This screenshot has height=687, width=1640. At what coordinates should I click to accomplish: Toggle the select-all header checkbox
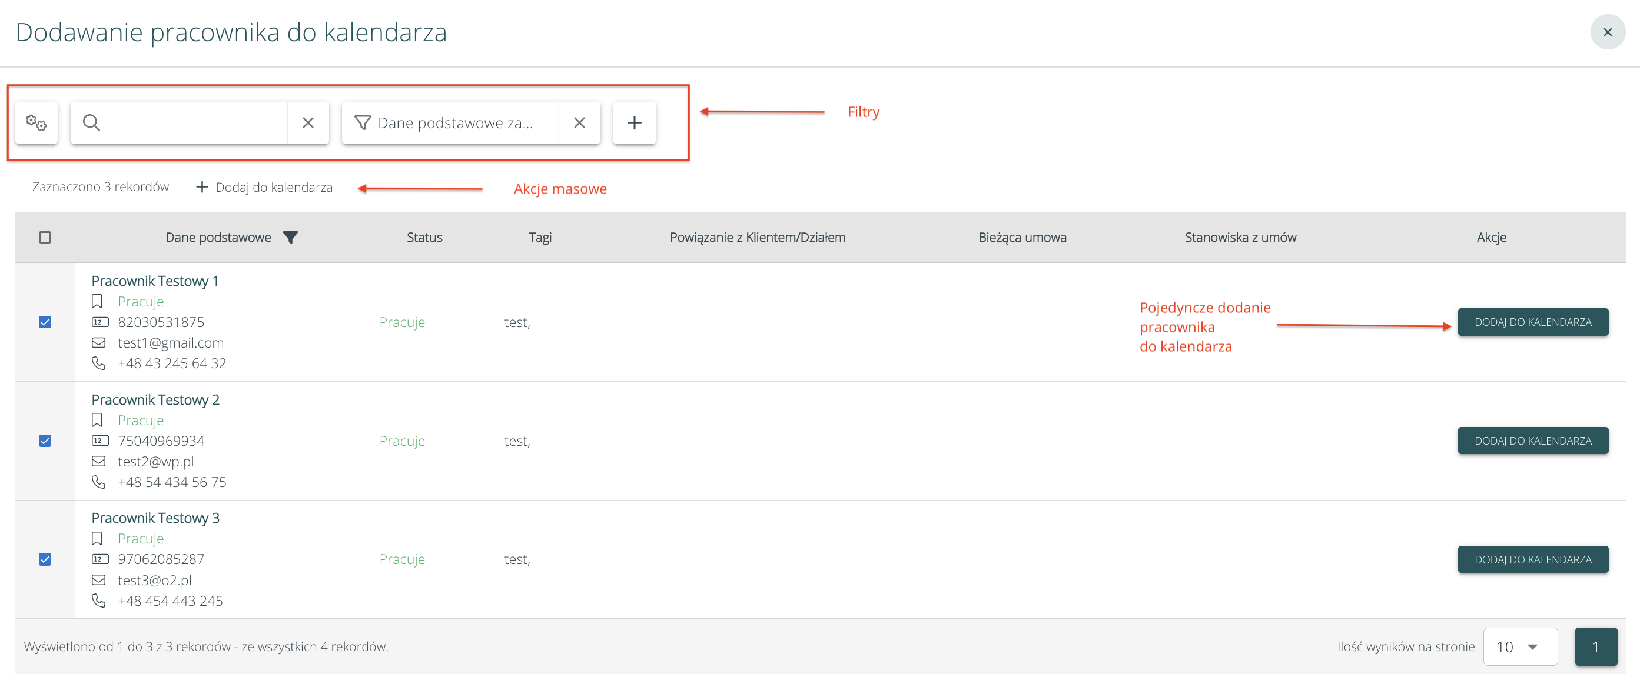coord(45,237)
